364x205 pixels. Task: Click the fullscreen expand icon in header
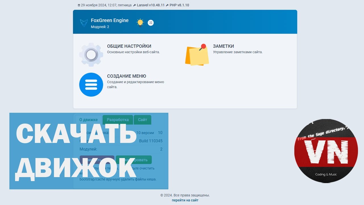coord(151,23)
